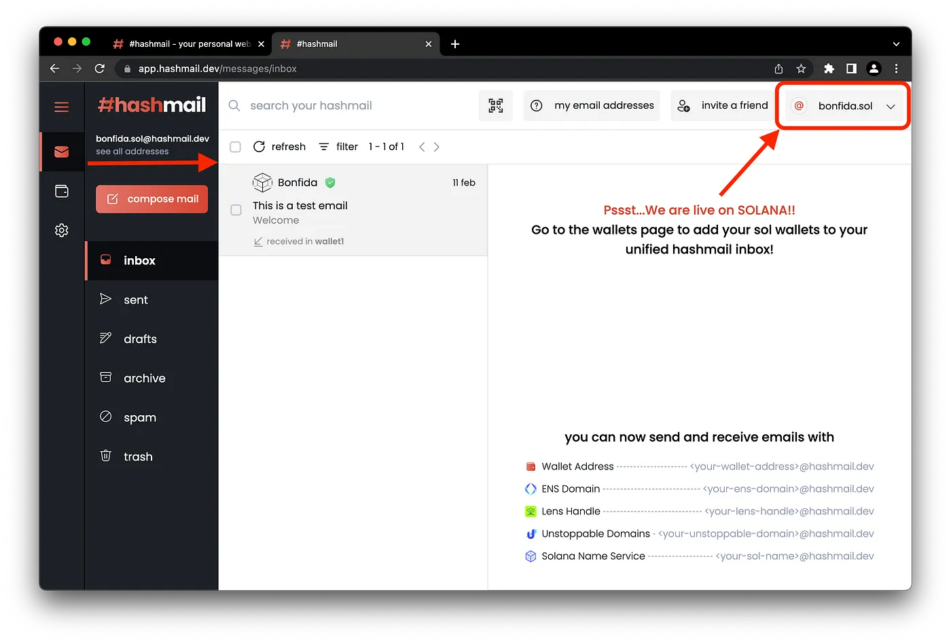Click the 'Solana Name Service' row
This screenshot has height=642, width=951.
[x=700, y=556]
